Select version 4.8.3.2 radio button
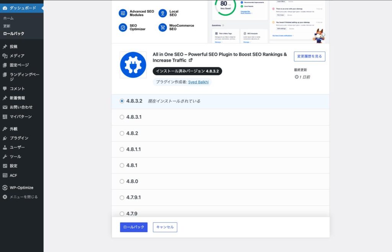This screenshot has height=252, width=392. [122, 101]
